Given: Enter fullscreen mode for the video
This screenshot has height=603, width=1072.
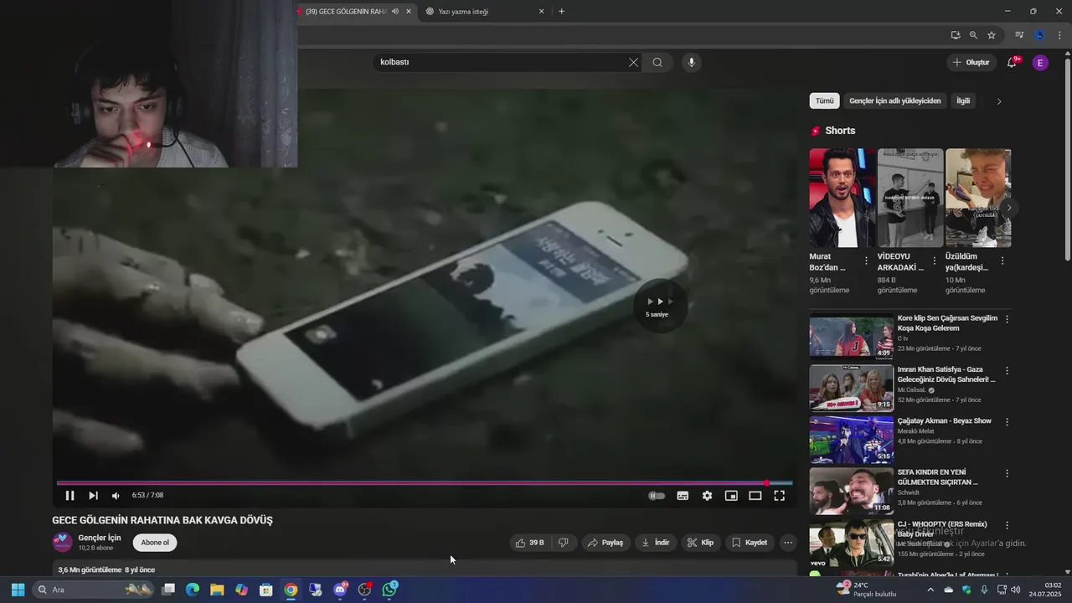Looking at the screenshot, I should [779, 496].
